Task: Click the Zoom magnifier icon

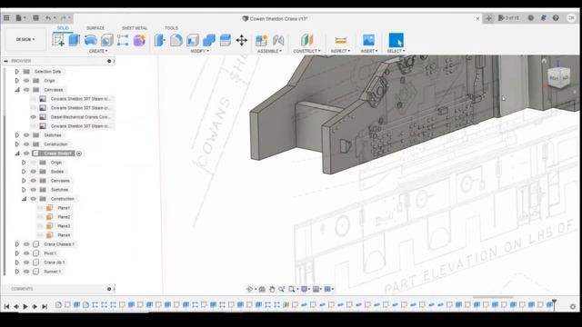Action: (282, 289)
